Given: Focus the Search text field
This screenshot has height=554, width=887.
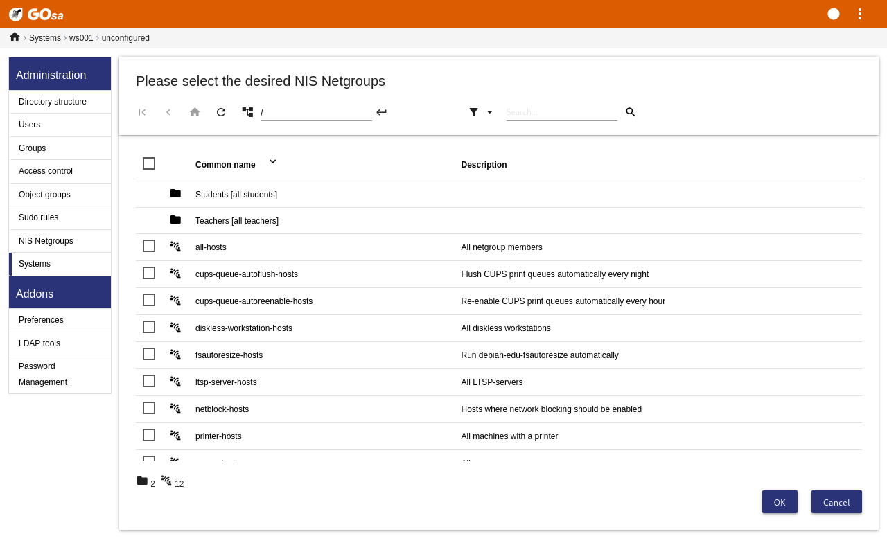Looking at the screenshot, I should point(561,112).
